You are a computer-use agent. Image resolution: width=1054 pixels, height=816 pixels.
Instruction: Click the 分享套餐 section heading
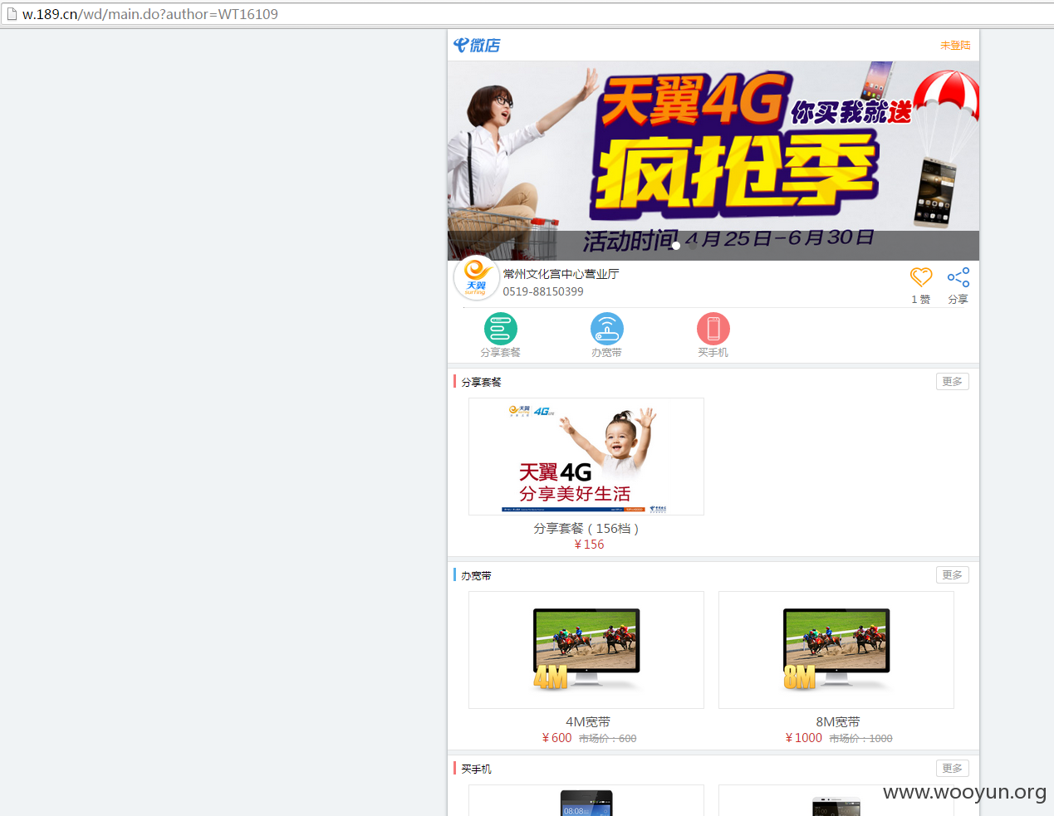click(482, 382)
